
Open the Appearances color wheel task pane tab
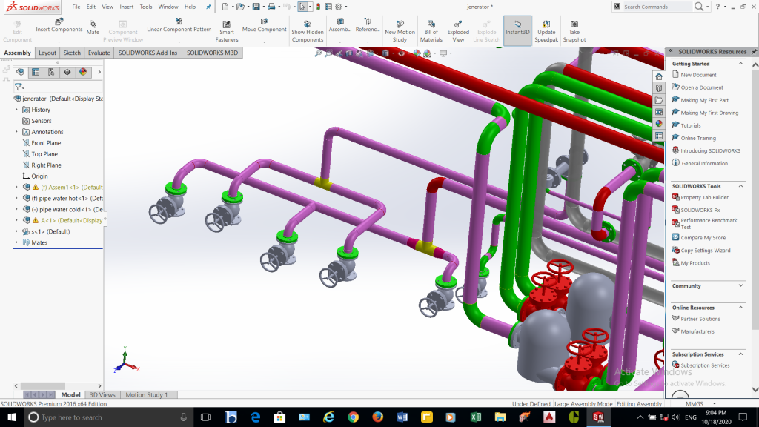click(658, 124)
